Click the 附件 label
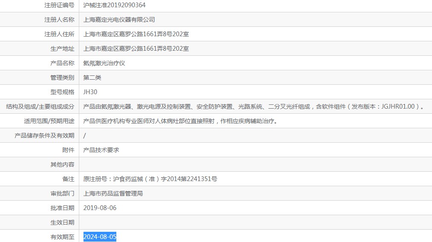This screenshot has height=242, width=432. [x=68, y=150]
